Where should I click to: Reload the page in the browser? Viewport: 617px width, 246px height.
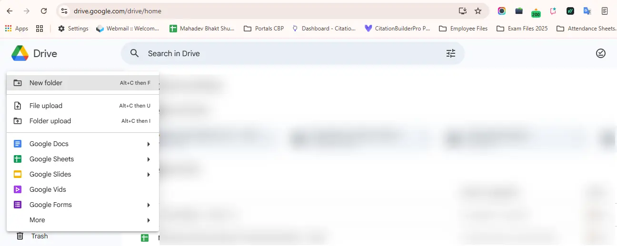point(44,11)
